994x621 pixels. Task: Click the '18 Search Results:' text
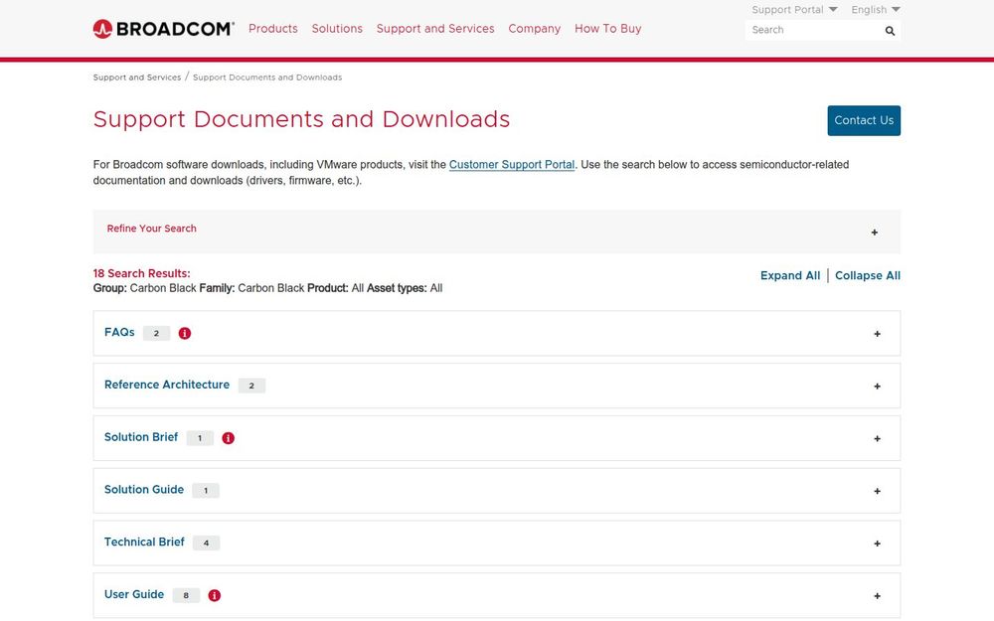[x=141, y=274]
